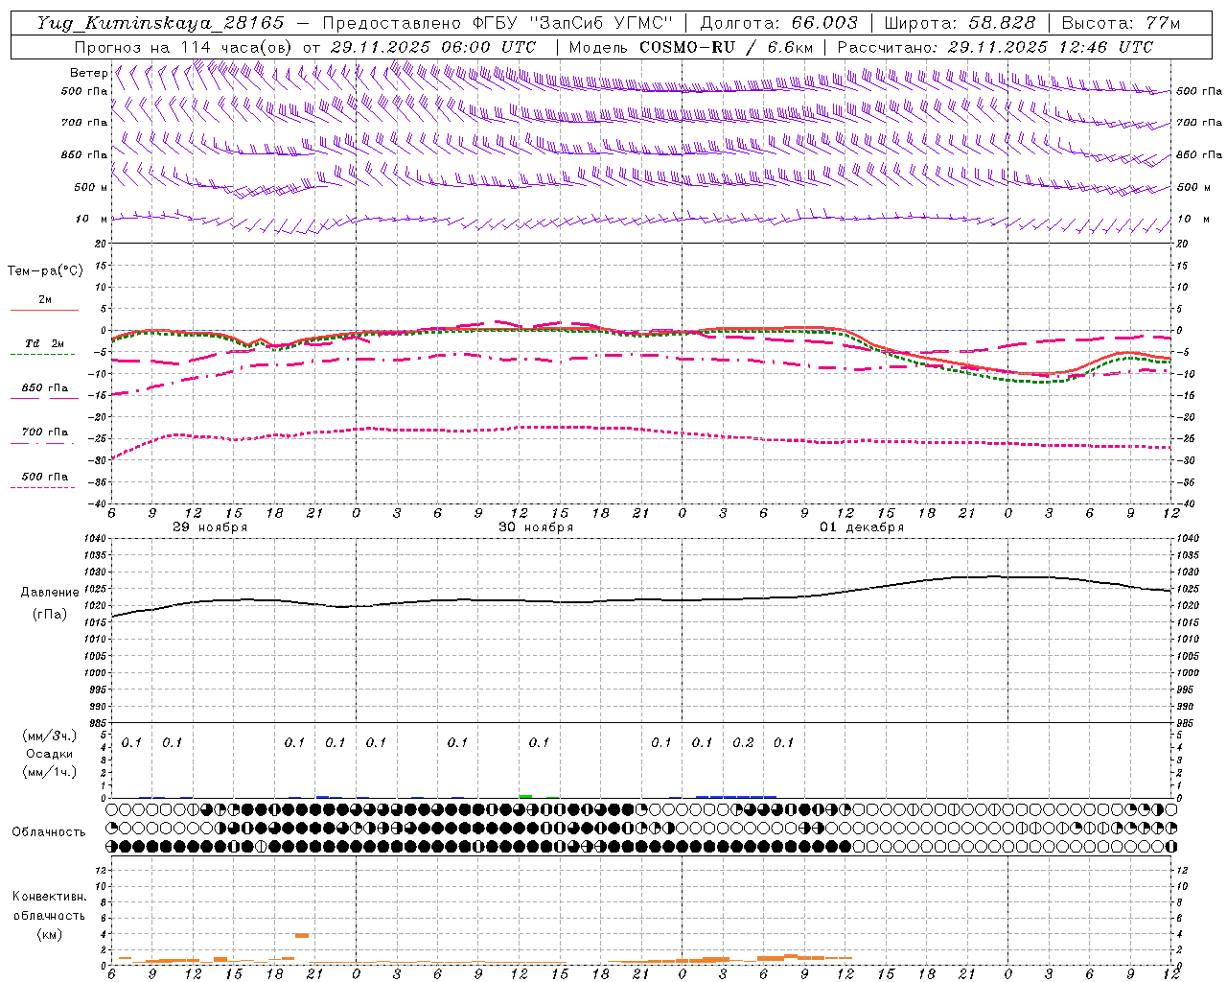The image size is (1227, 982).
Task: Select the (мм/3ч.) precipitation unit label
Action: (x=50, y=736)
